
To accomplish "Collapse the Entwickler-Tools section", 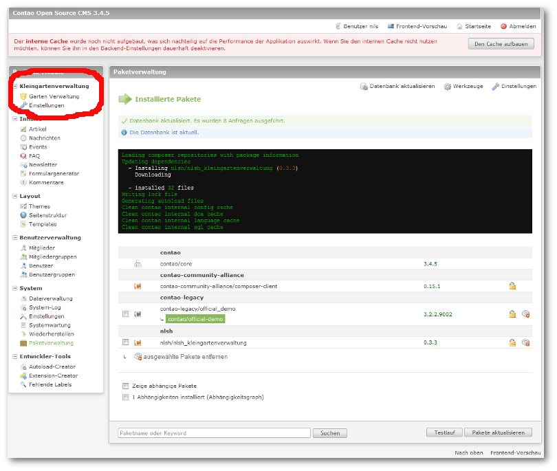I will tap(15, 356).
